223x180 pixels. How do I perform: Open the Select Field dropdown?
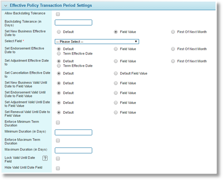coord(97,42)
